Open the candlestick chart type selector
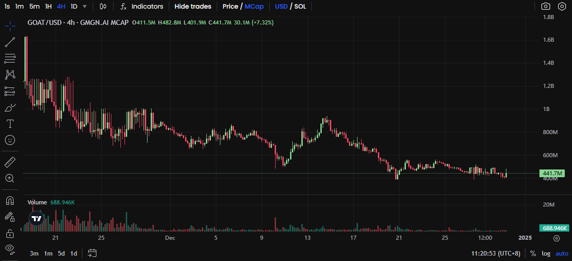Image resolution: width=572 pixels, height=261 pixels. tap(103, 6)
